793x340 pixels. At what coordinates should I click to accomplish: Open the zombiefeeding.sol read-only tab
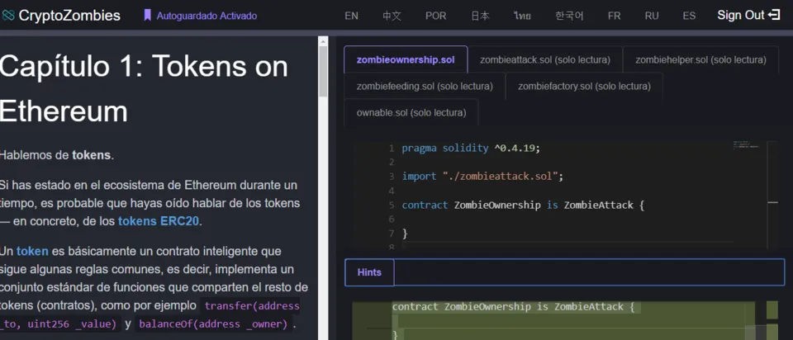pyautogui.click(x=425, y=86)
